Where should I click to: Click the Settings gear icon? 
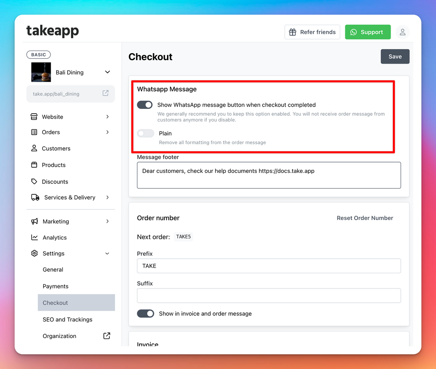tap(34, 254)
